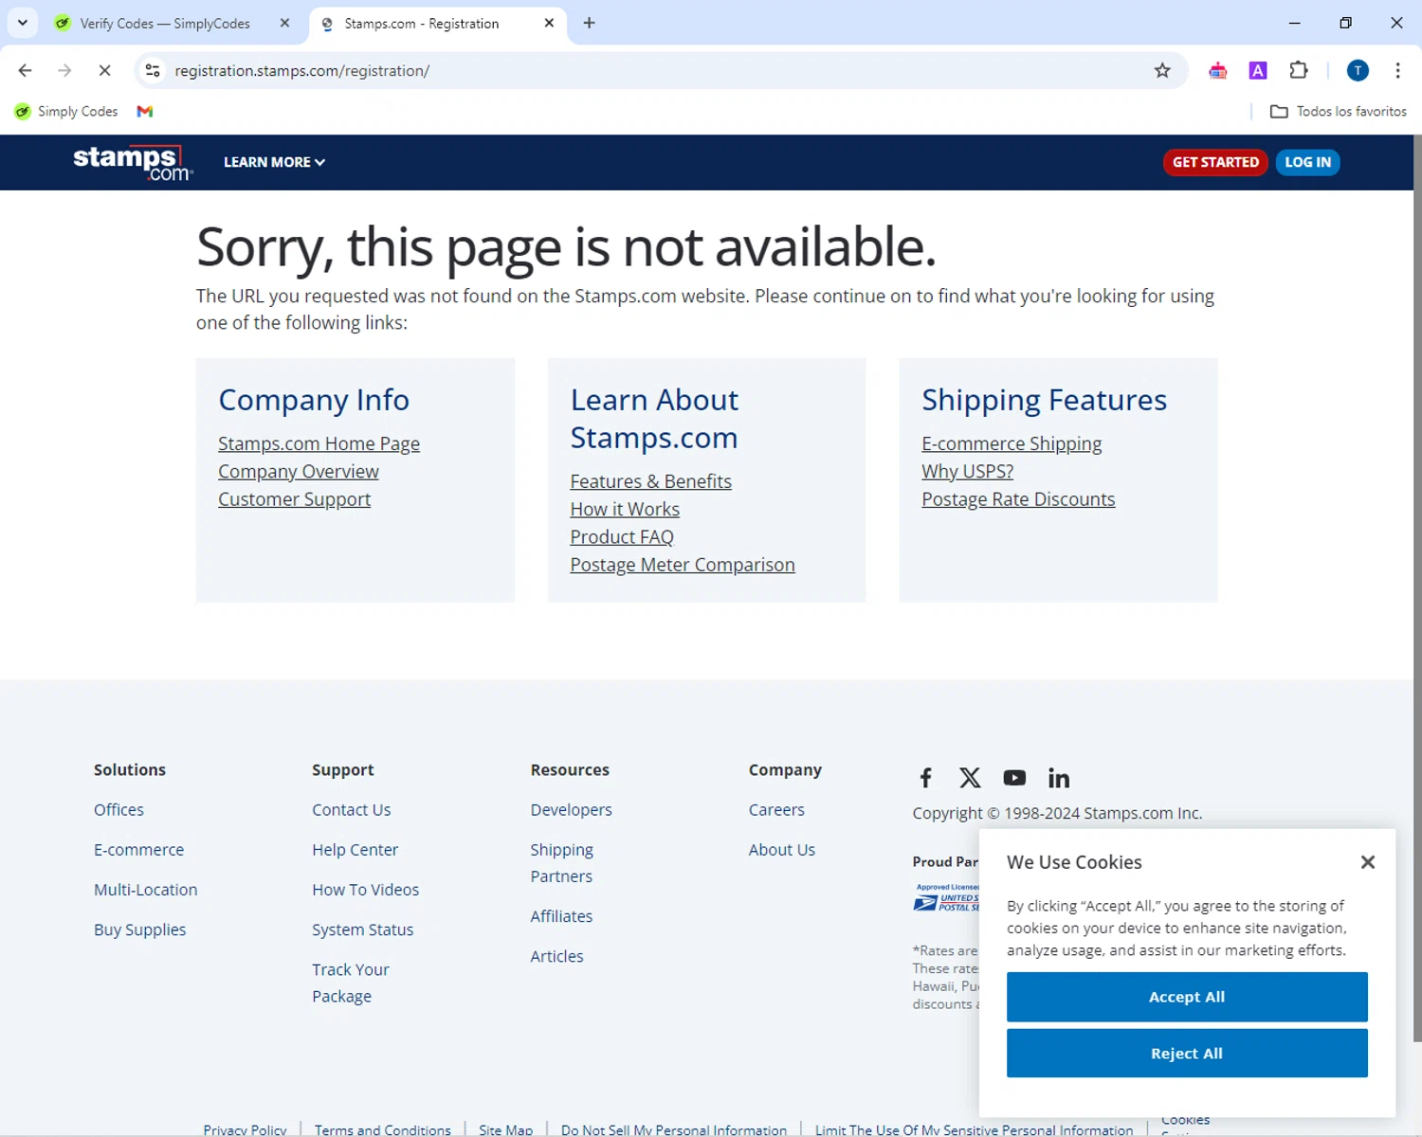Open the Gmail bookmark icon
Image resolution: width=1422 pixels, height=1137 pixels.
[145, 112]
